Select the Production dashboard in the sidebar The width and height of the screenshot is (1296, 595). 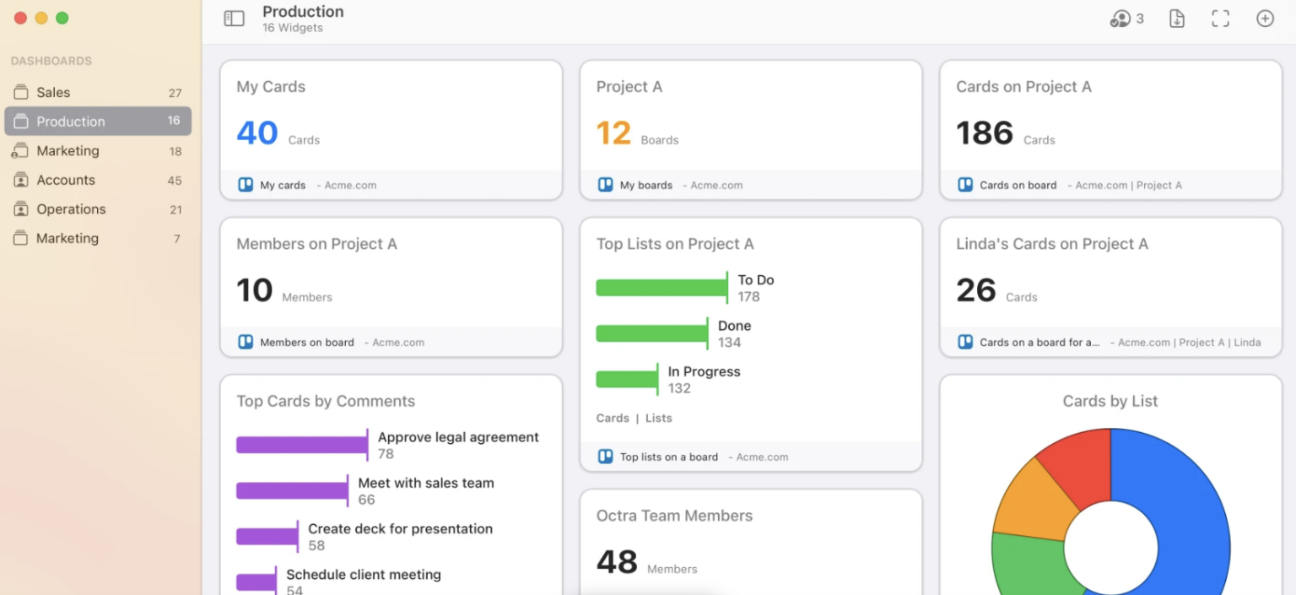(97, 120)
